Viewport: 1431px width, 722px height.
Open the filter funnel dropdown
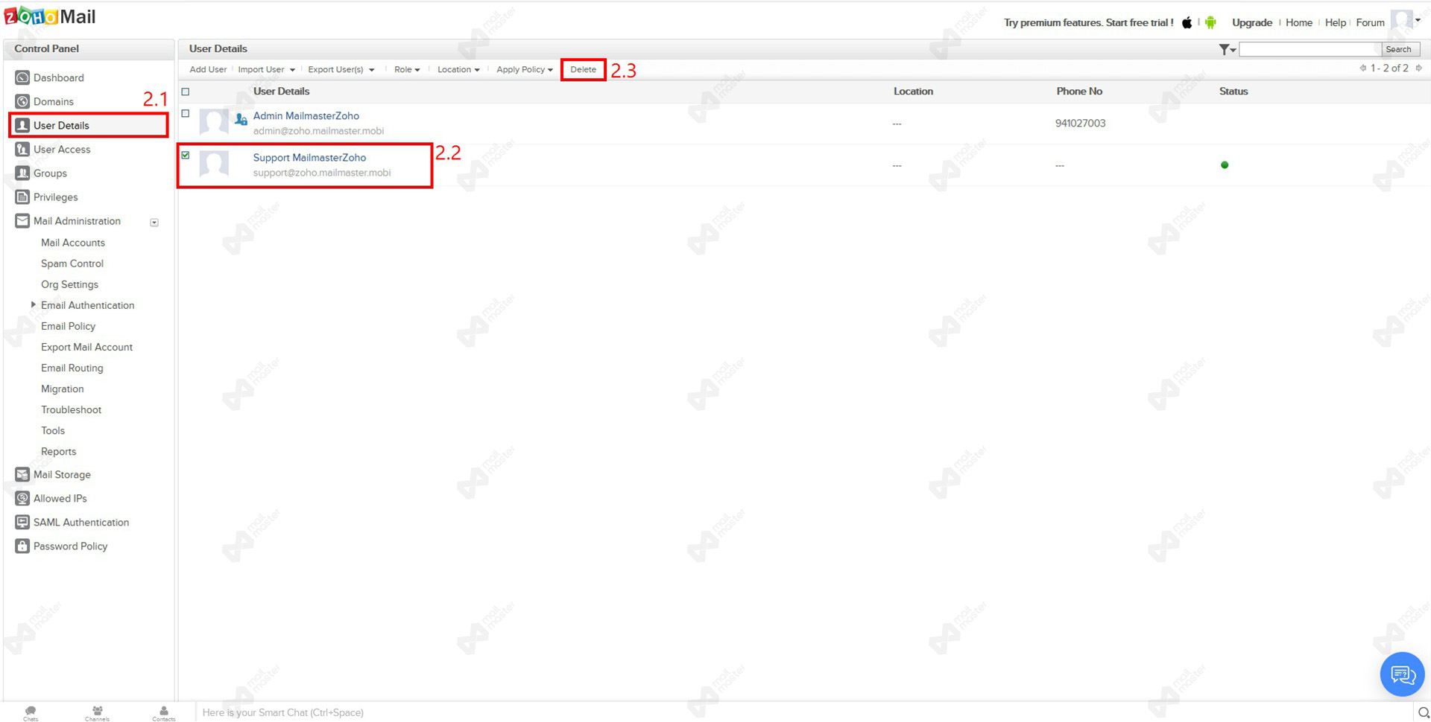(x=1227, y=49)
